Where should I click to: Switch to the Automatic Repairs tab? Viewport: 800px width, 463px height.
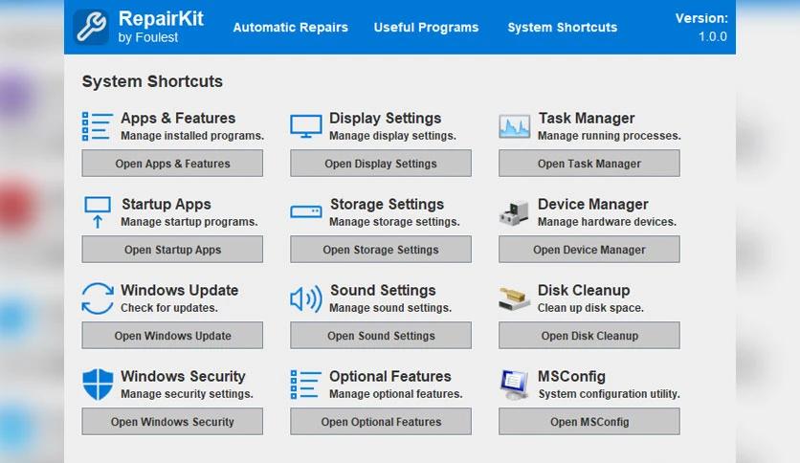click(290, 27)
